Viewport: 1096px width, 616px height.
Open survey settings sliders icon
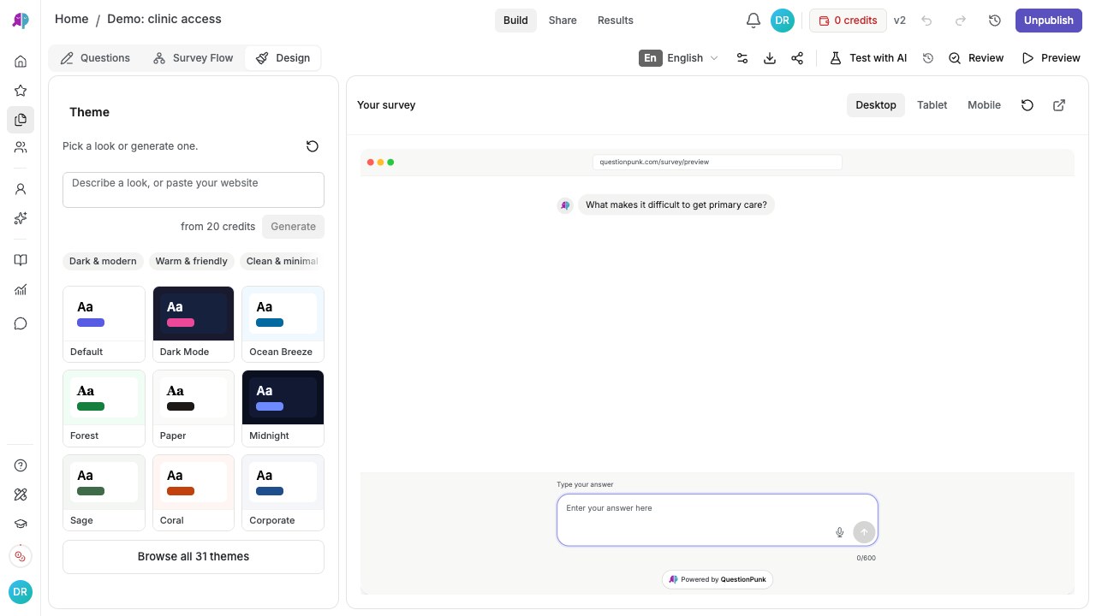[742, 58]
